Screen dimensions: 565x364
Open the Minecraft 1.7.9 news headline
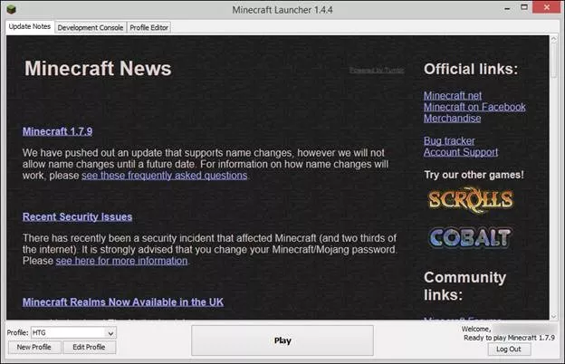point(57,131)
